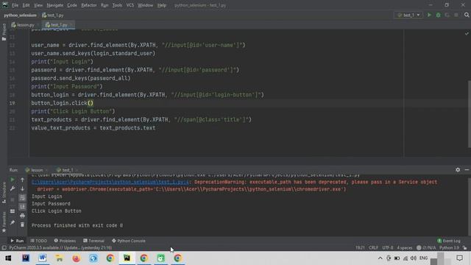Open the VCS menu
The image size is (471, 265).
click(130, 5)
